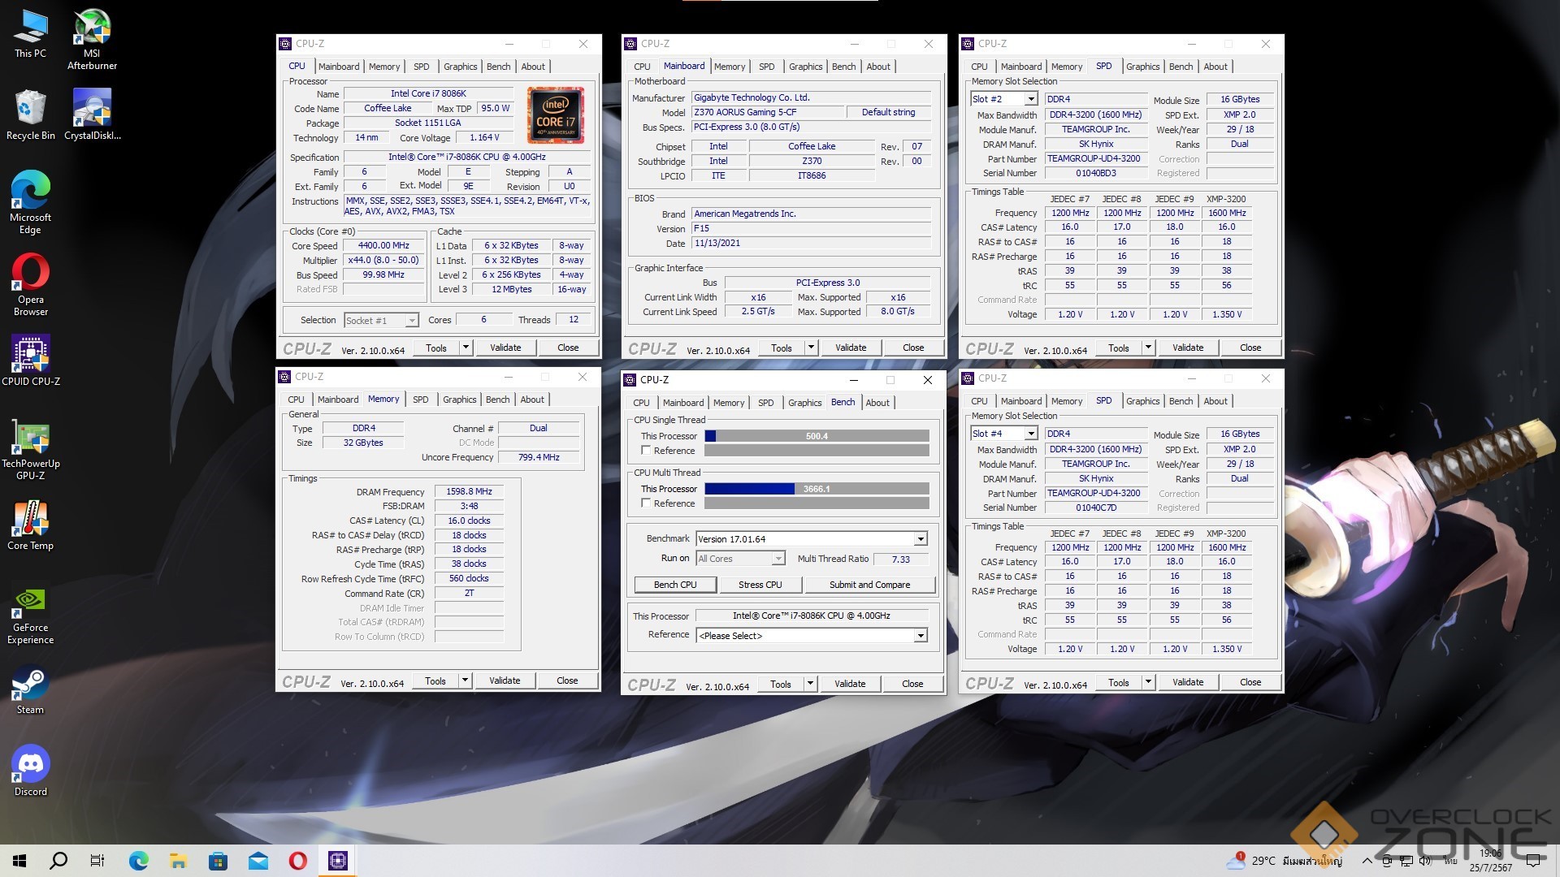1560x877 pixels.
Task: Click the Bench CPU button
Action: coord(675,585)
